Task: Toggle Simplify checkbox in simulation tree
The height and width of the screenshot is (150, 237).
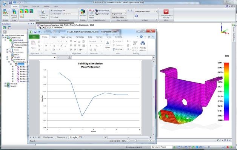Action: click(x=6, y=86)
